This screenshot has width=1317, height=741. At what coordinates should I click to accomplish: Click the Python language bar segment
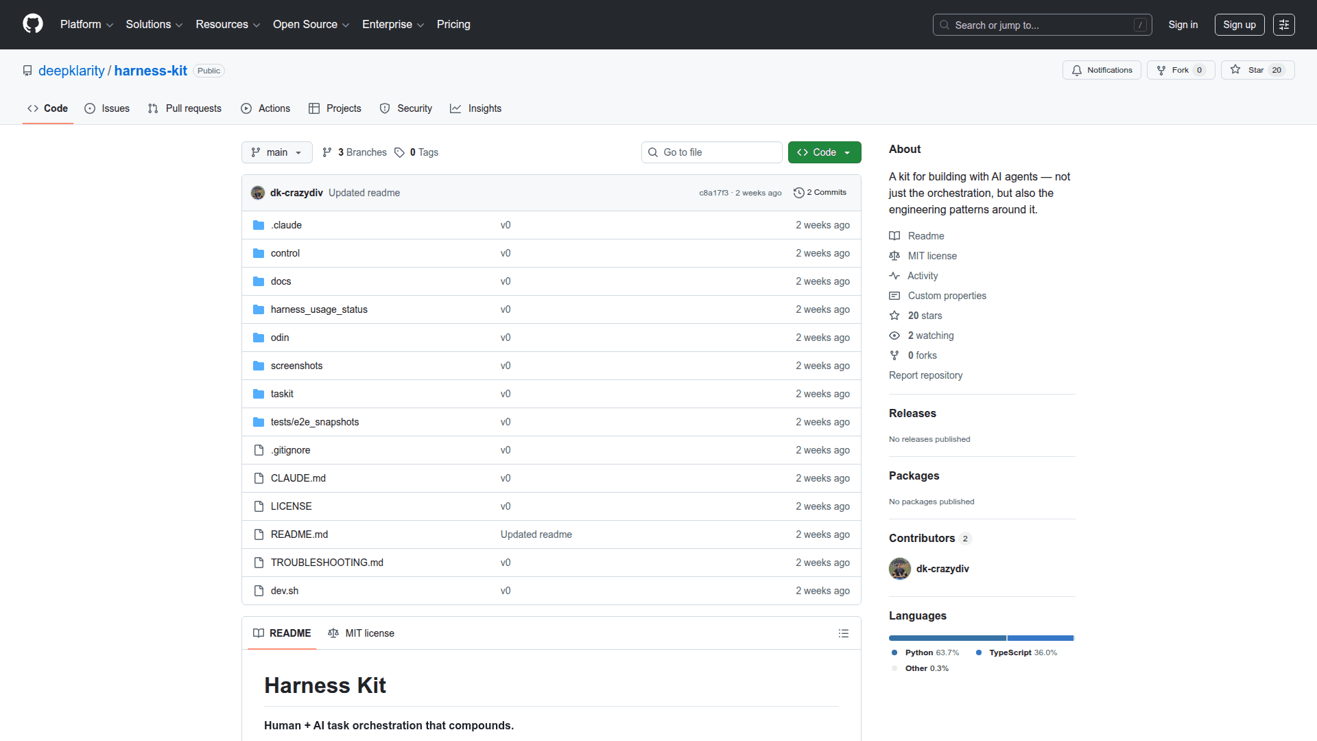click(947, 638)
